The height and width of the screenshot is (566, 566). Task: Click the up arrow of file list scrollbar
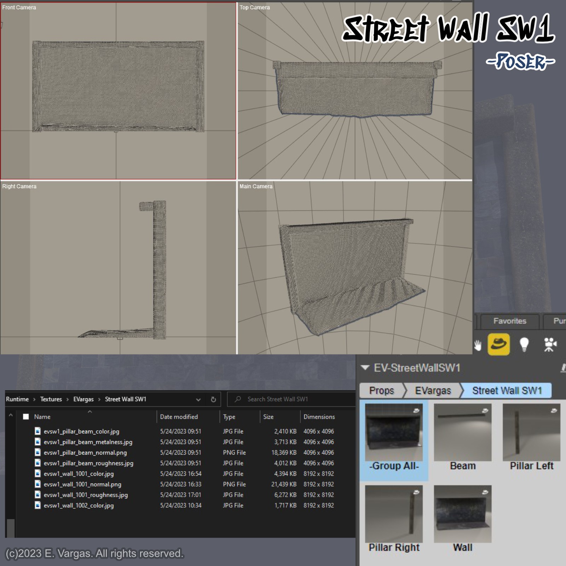(11, 415)
